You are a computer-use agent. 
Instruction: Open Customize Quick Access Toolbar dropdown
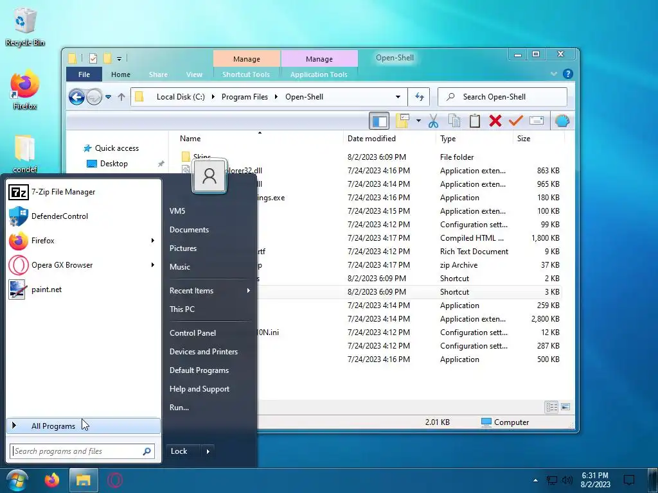coord(119,58)
